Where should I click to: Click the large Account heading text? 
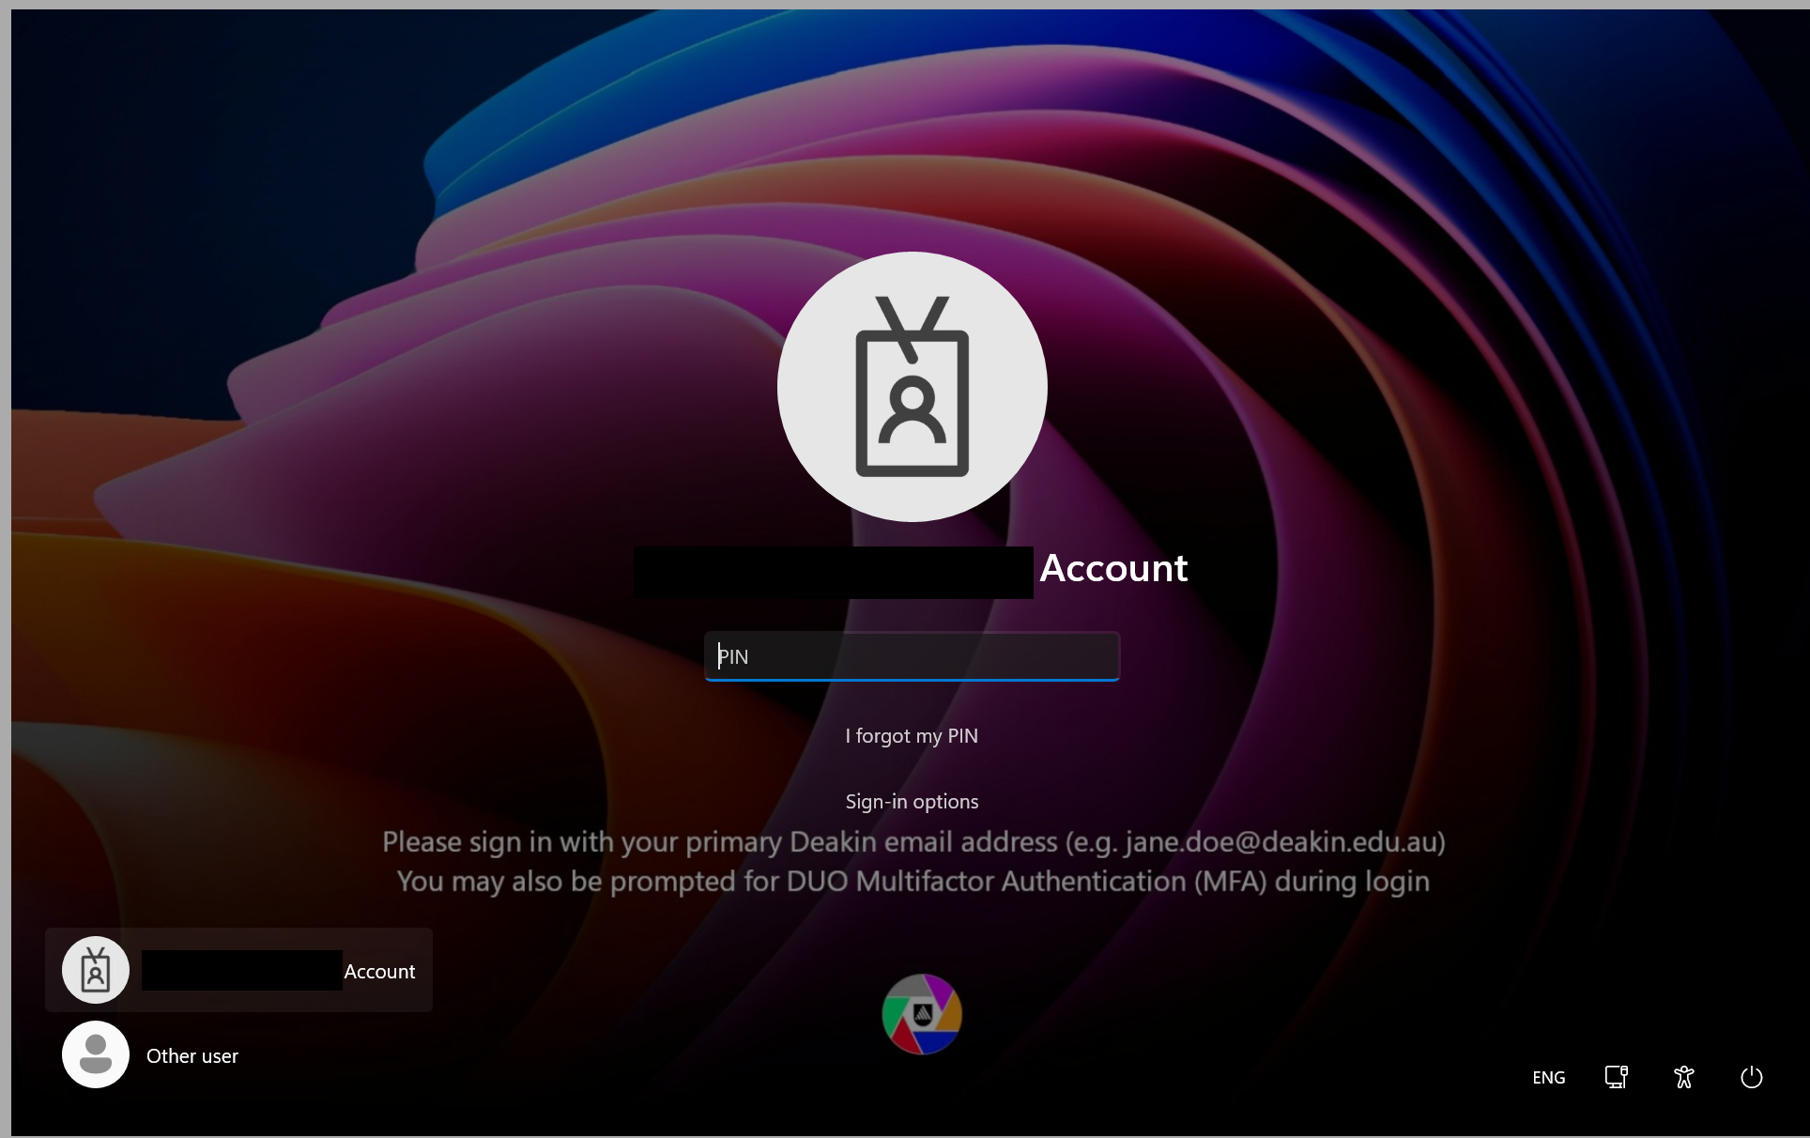1113,568
